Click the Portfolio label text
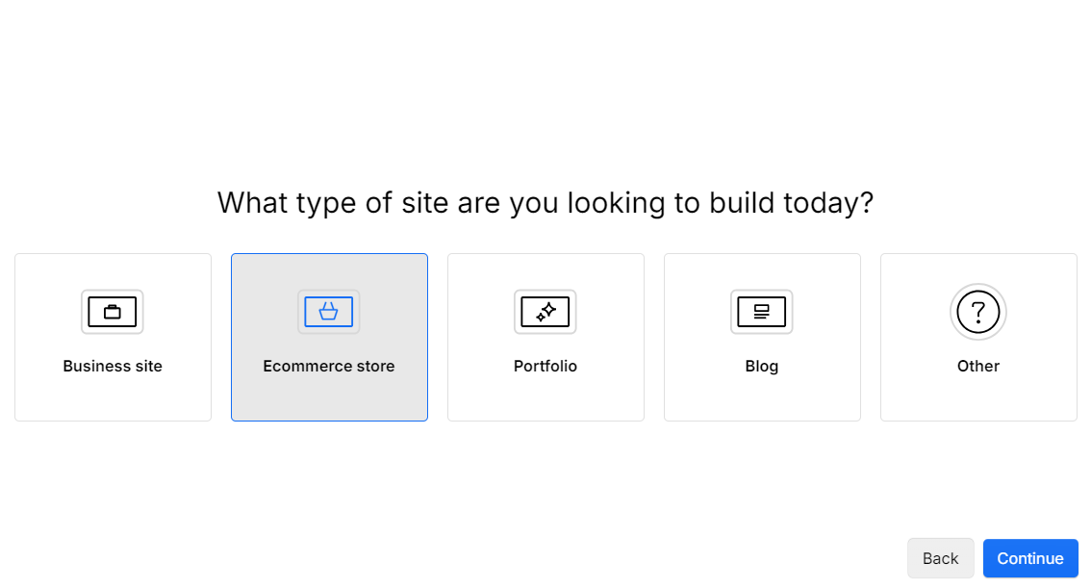 tap(545, 366)
